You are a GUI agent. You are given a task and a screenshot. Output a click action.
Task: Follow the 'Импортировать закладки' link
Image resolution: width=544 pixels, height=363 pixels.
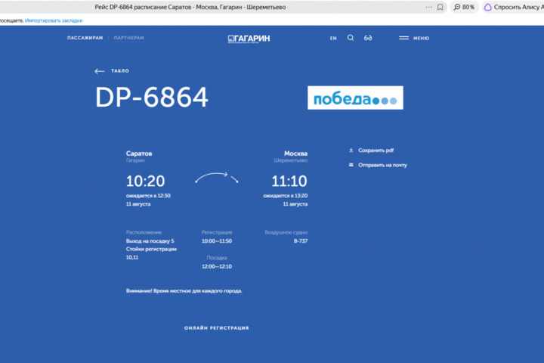[x=54, y=20]
